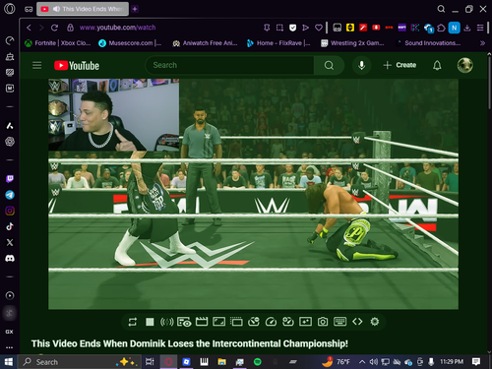Toggle the remove-ads eye icon

pyautogui.click(x=184, y=322)
